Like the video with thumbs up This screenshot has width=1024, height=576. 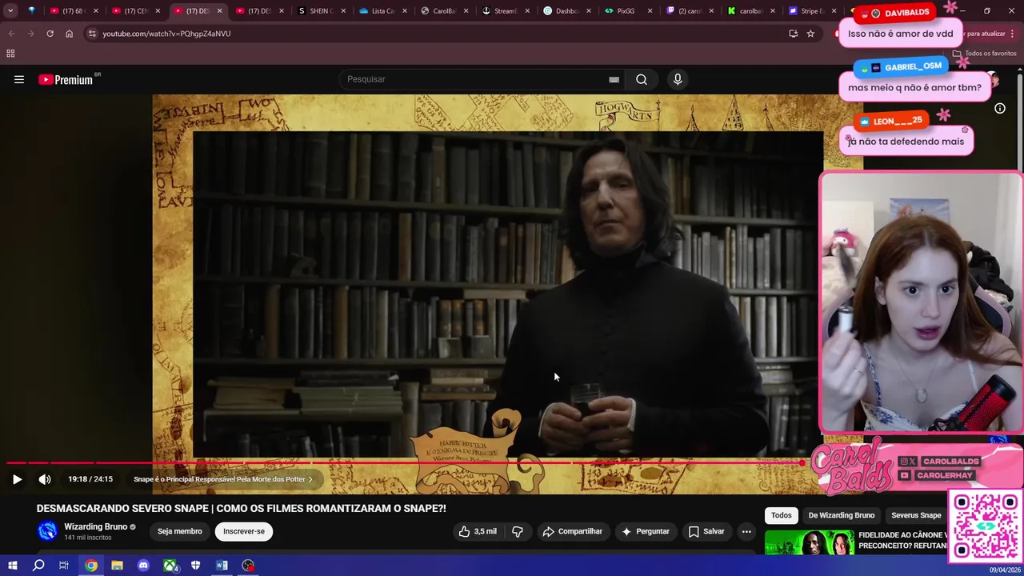(x=478, y=531)
